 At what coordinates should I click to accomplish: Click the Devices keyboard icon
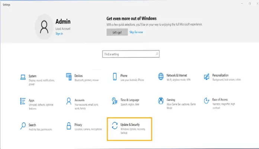click(x=68, y=77)
